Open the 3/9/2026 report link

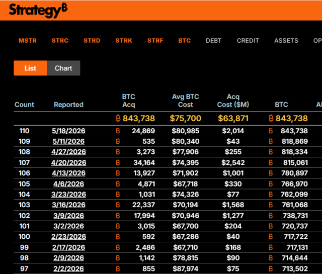point(68,216)
